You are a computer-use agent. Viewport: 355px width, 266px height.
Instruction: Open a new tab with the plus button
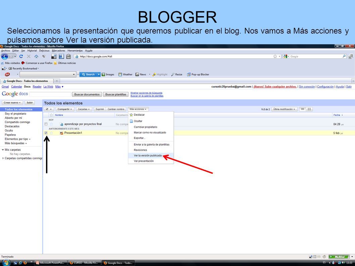click(x=57, y=81)
